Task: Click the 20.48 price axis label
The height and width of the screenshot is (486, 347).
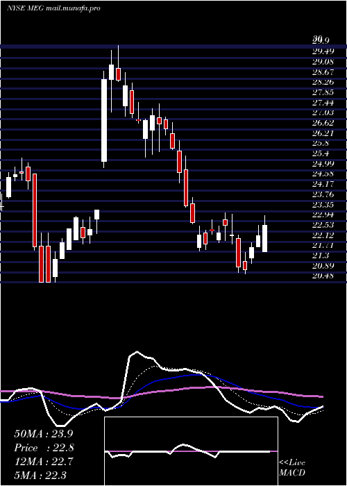Action: click(x=323, y=276)
